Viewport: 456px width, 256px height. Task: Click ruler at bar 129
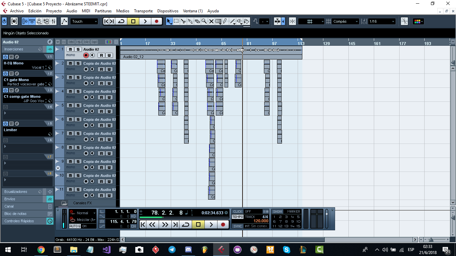(x=326, y=44)
